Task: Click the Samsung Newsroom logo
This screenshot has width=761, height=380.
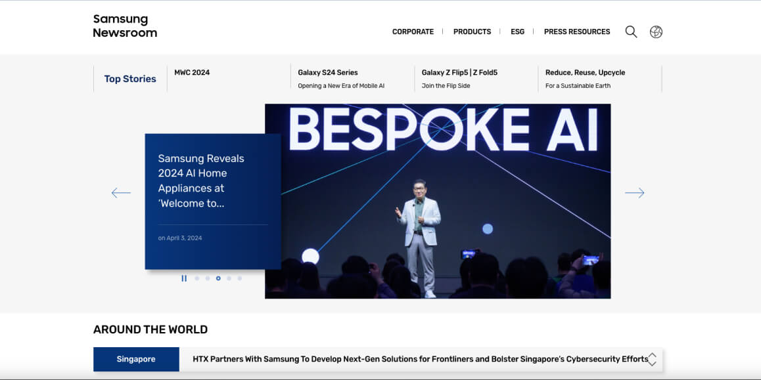Action: [126, 26]
